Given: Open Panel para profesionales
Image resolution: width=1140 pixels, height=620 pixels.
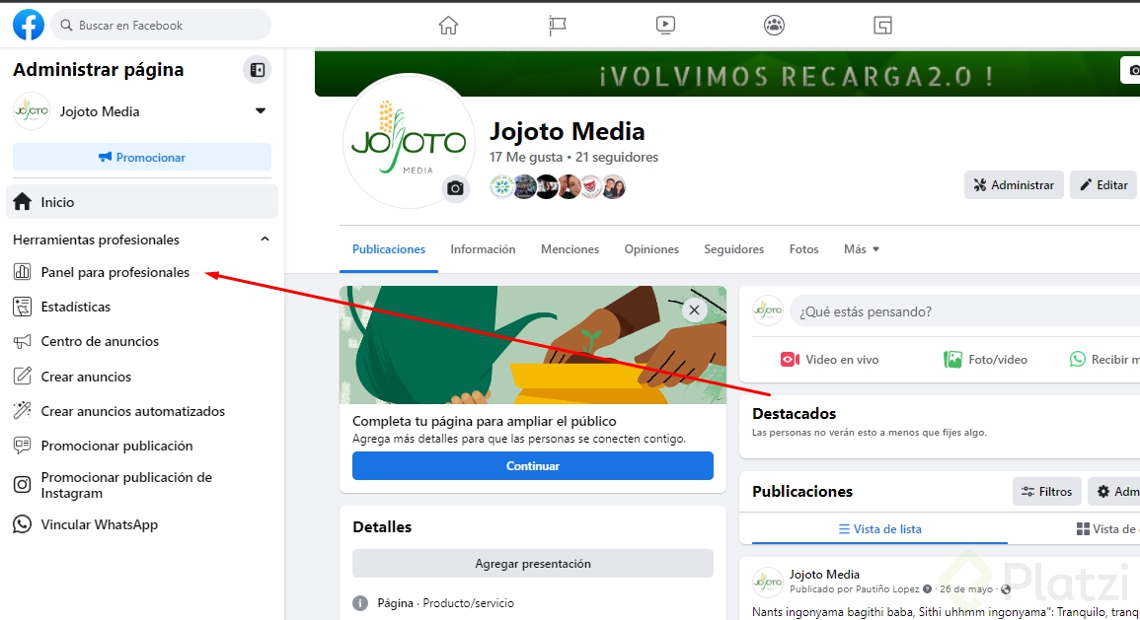Looking at the screenshot, I should (x=114, y=272).
